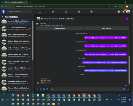Viewport: 133px width, 106px height.
Task: Open File Explorer from the taskbar
Action: tap(53, 104)
